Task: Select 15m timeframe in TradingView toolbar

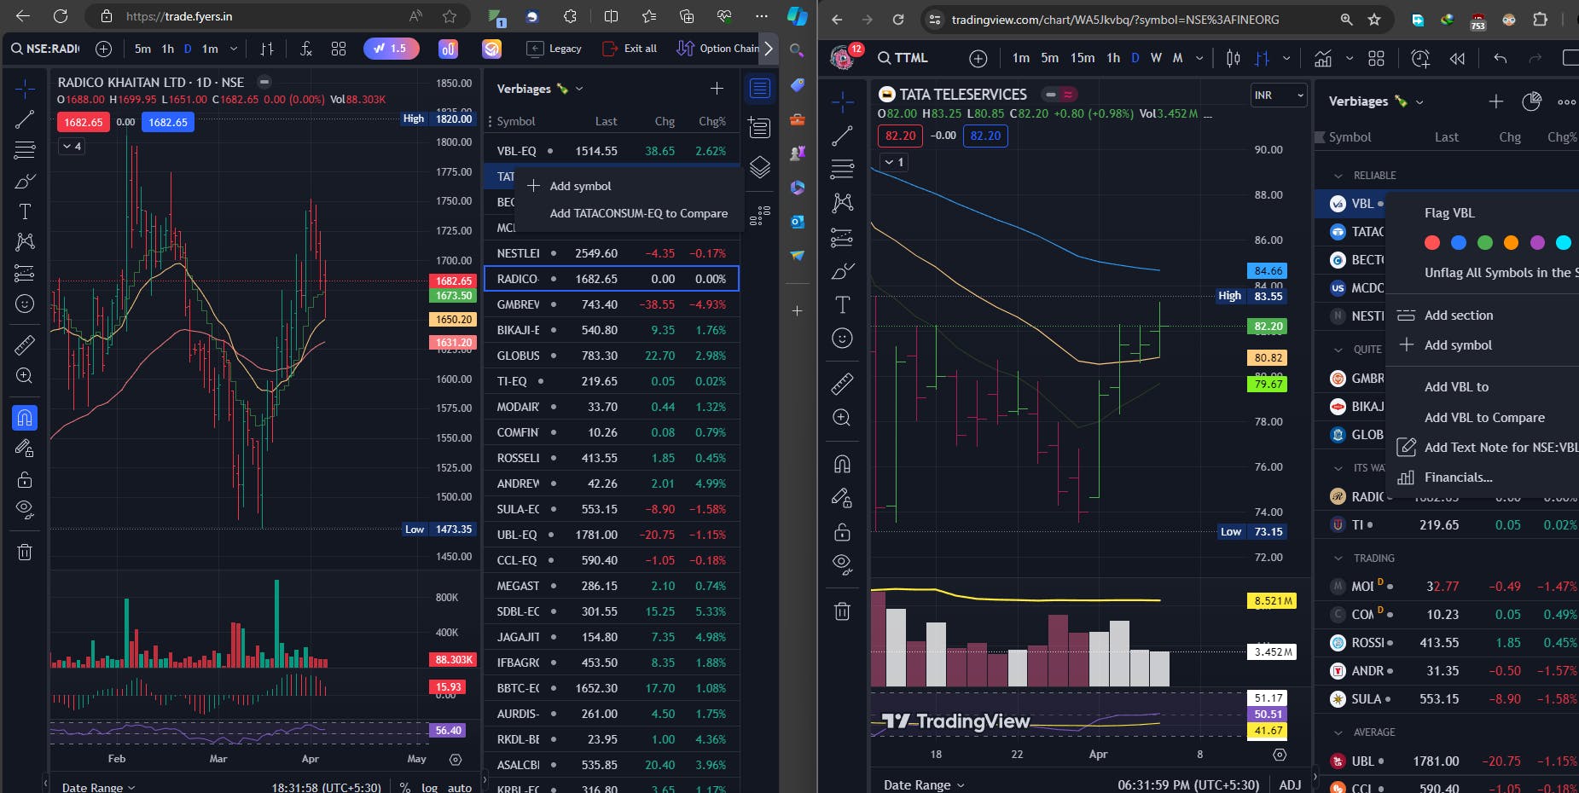Action: (x=1083, y=58)
